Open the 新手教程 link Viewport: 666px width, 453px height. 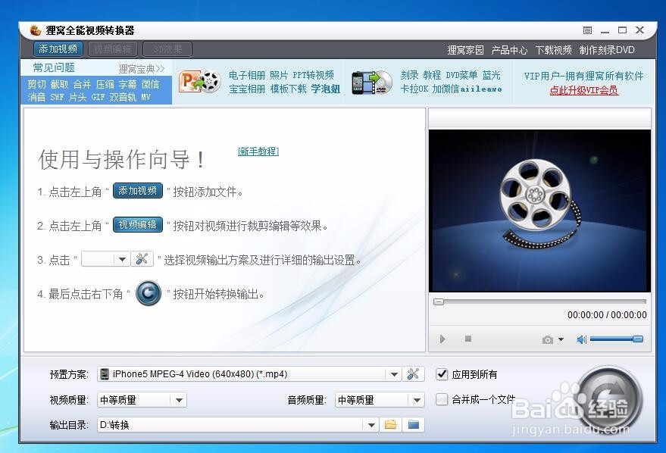point(258,152)
